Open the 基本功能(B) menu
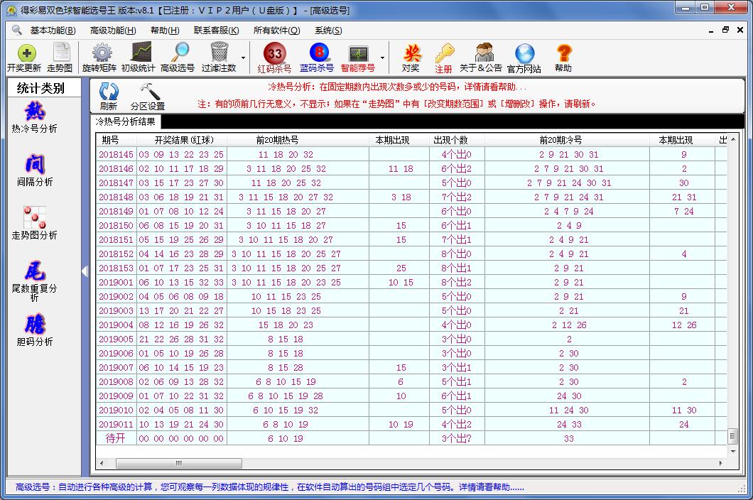753x500 pixels. coord(53,31)
